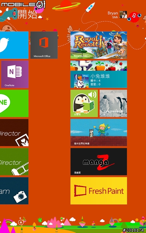Launch the Microsoft Office tile
The width and height of the screenshot is (146, 233).
pos(44,45)
